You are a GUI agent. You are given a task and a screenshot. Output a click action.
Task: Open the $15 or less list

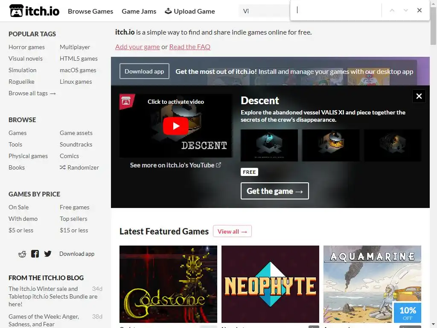pyautogui.click(x=73, y=230)
